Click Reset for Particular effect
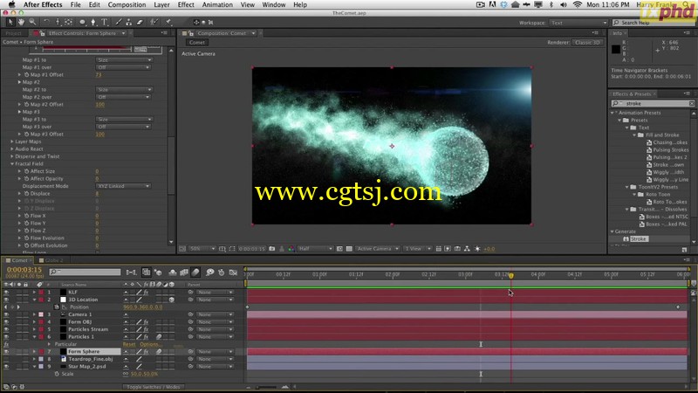 (129, 344)
